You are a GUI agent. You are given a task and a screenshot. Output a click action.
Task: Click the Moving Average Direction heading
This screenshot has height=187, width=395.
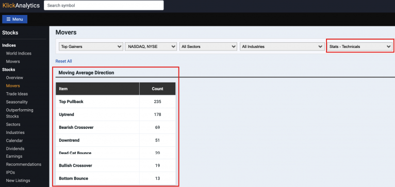[86, 73]
